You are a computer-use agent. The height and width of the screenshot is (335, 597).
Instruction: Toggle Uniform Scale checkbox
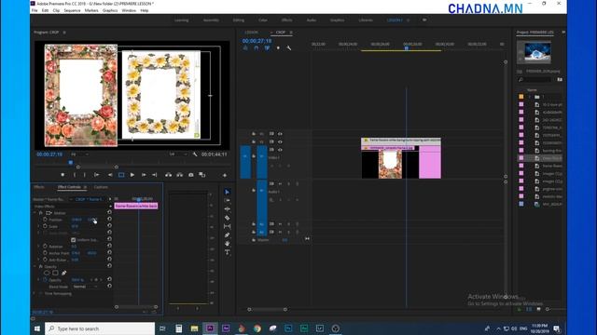[73, 240]
